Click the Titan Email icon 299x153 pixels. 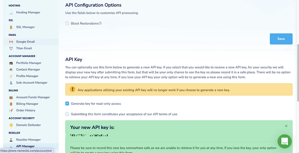[x=11, y=48]
